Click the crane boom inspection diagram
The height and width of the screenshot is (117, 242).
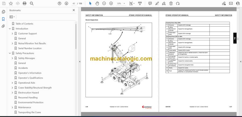pos(119,60)
